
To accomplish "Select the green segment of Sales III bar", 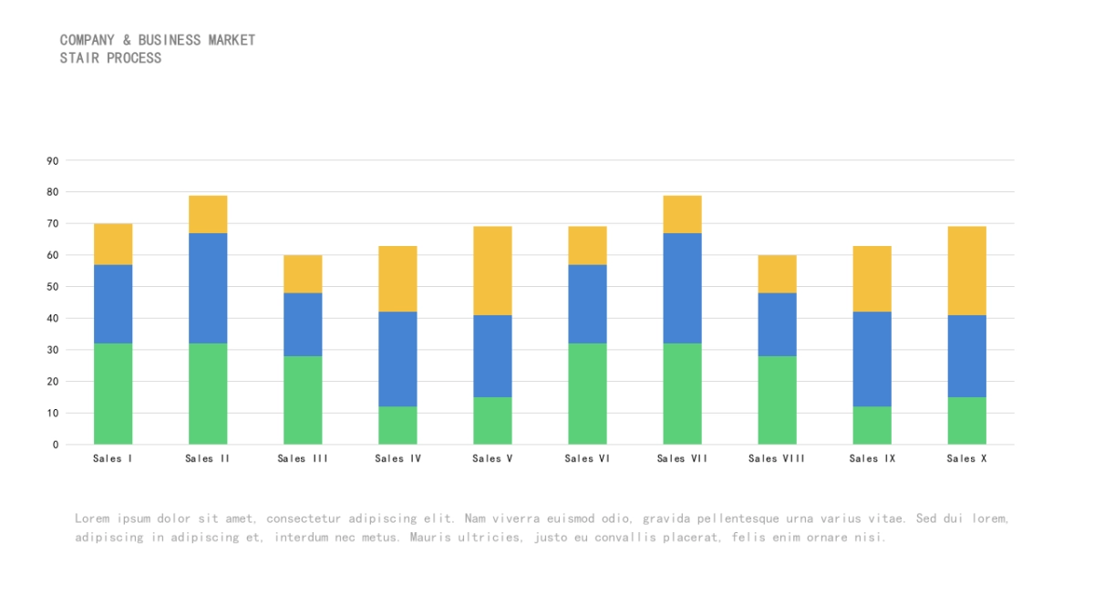I will (x=303, y=400).
